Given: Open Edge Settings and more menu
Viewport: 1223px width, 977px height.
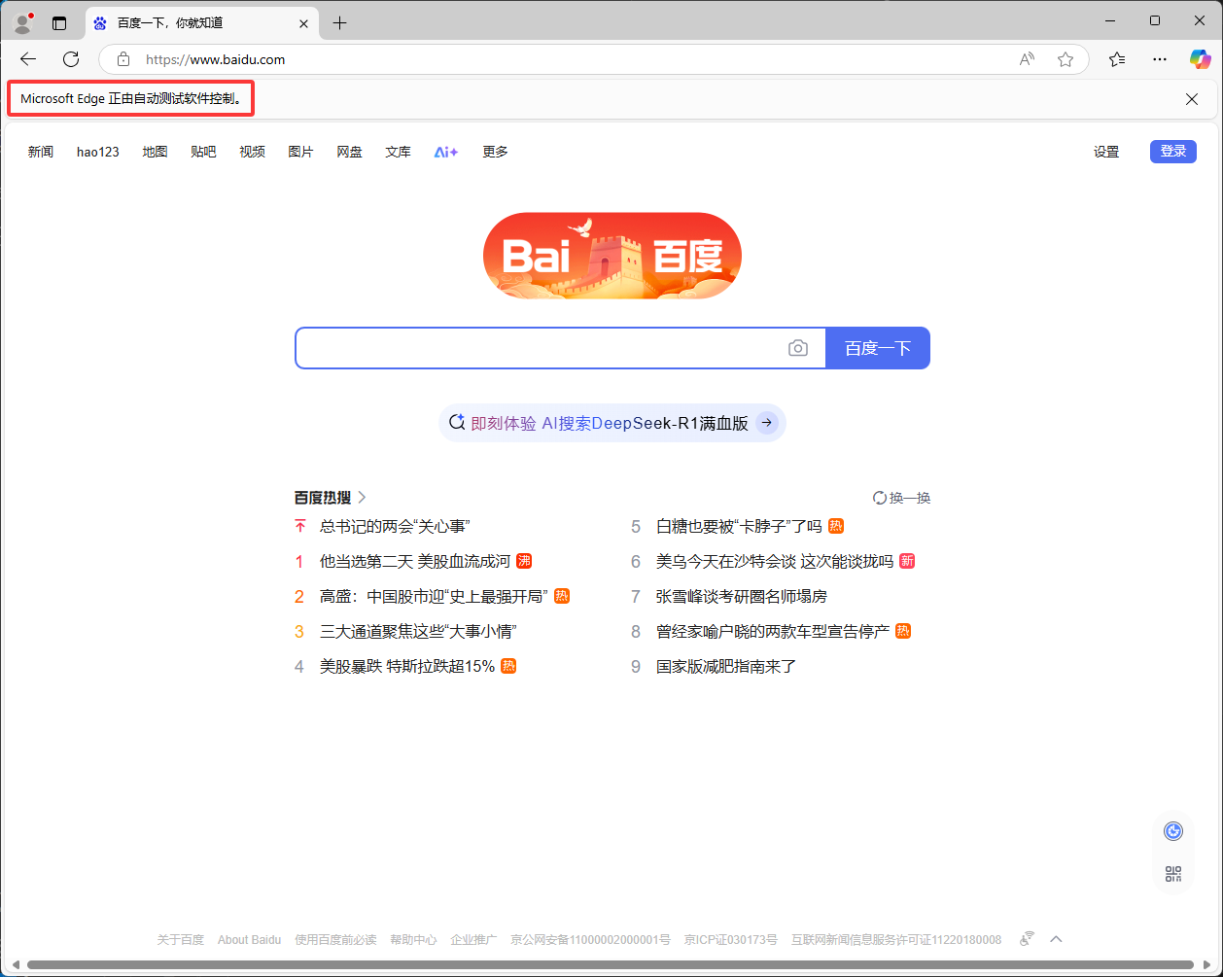Looking at the screenshot, I should point(1160,59).
